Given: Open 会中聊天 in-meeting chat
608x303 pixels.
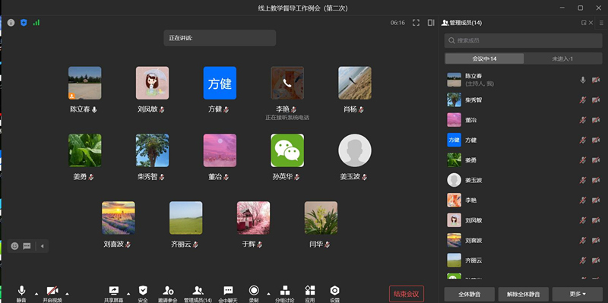Looking at the screenshot, I should [228, 294].
